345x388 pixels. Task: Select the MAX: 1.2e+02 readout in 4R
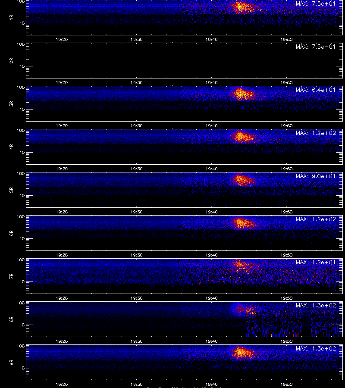click(x=316, y=133)
